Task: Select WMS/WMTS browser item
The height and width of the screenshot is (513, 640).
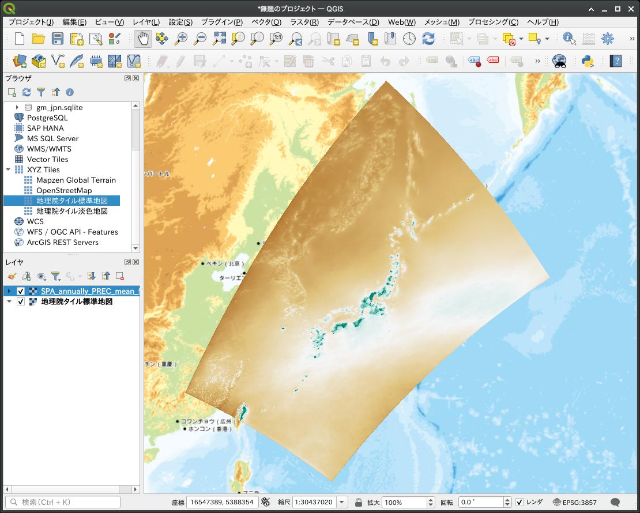Action: (49, 149)
